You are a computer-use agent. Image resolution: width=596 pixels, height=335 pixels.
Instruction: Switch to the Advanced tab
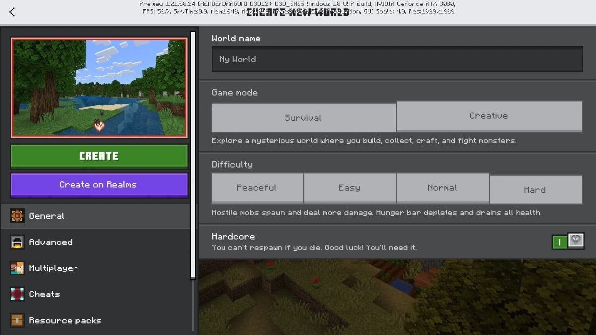[x=50, y=242]
